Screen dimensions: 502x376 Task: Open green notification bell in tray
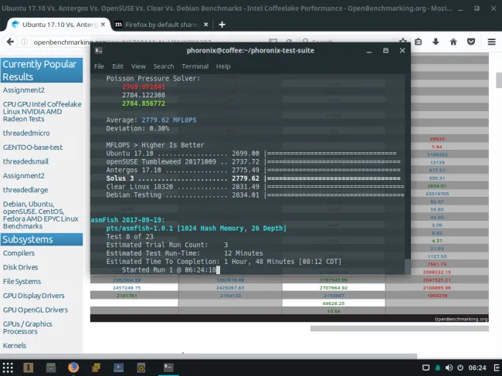click(437, 368)
